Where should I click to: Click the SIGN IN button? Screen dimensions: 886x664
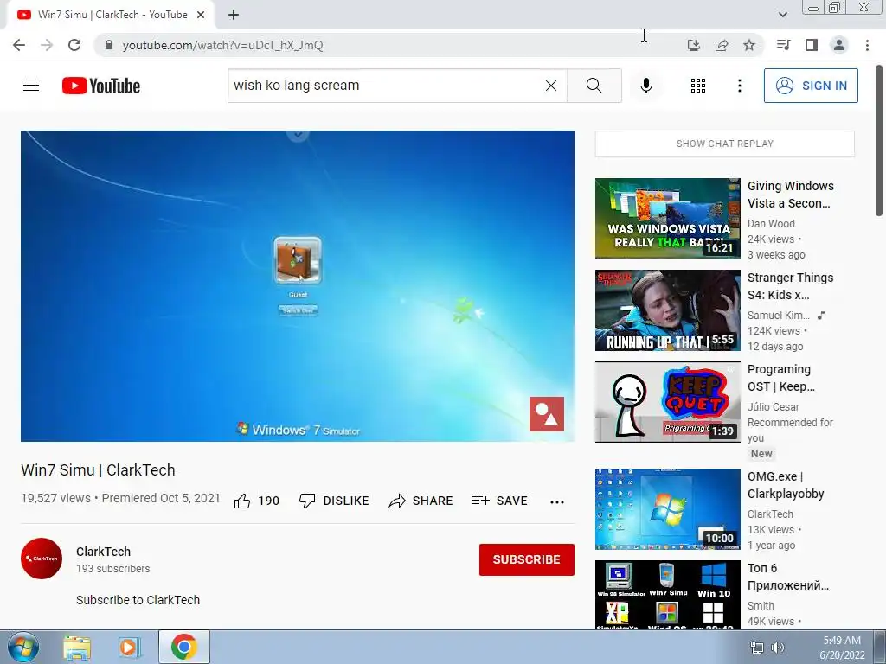tap(810, 86)
